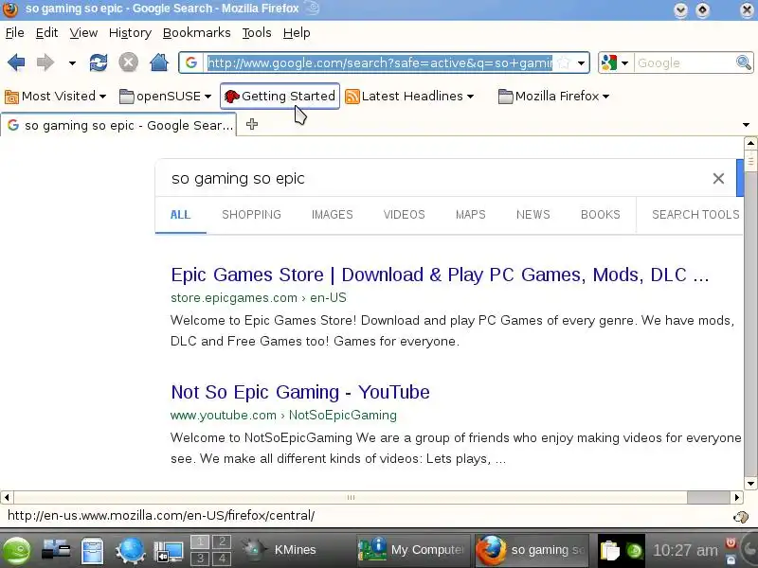Open the File menu
The width and height of the screenshot is (758, 568).
tap(14, 33)
